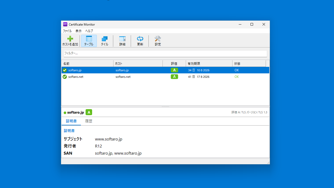Screen dimensions: 334x188
Task: Click issuer value R12
Action: (98, 146)
